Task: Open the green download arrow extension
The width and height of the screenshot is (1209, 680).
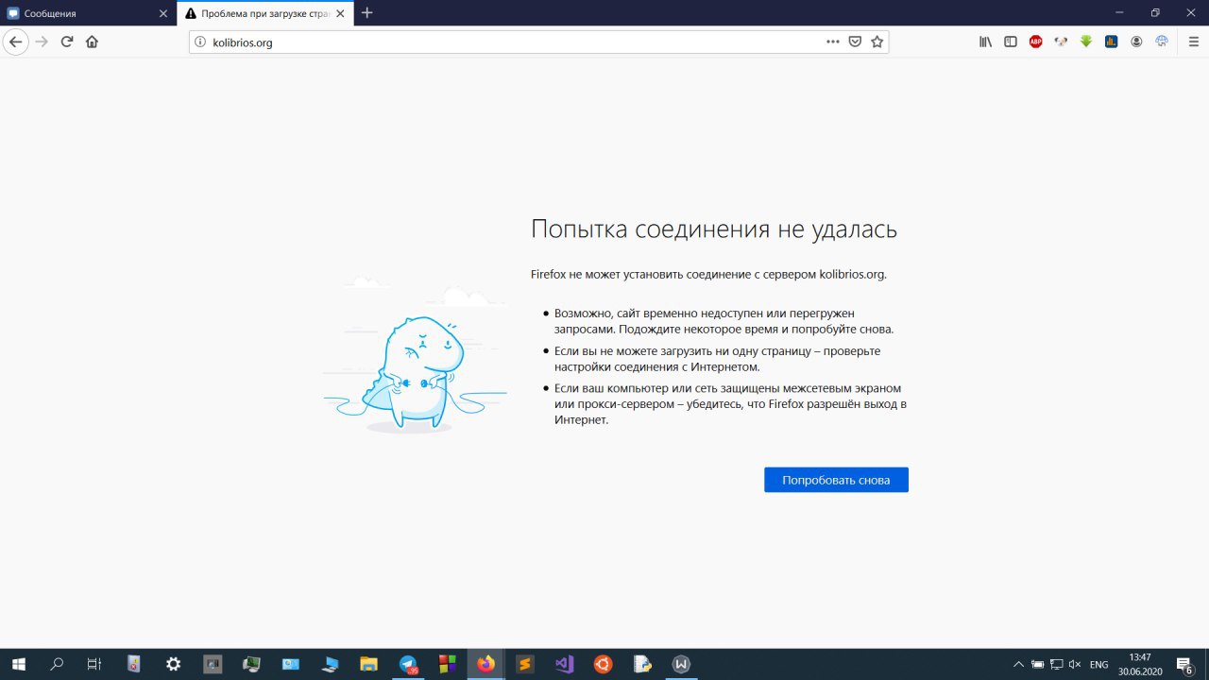Action: coord(1086,42)
